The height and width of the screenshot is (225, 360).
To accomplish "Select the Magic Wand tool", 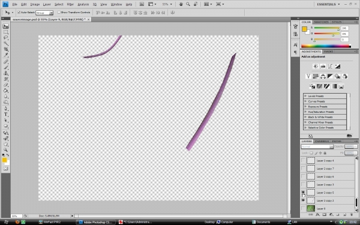I will (x=6, y=44).
